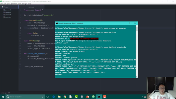
Task: Open the round blue-white taskbar icon
Action: coord(82,97)
